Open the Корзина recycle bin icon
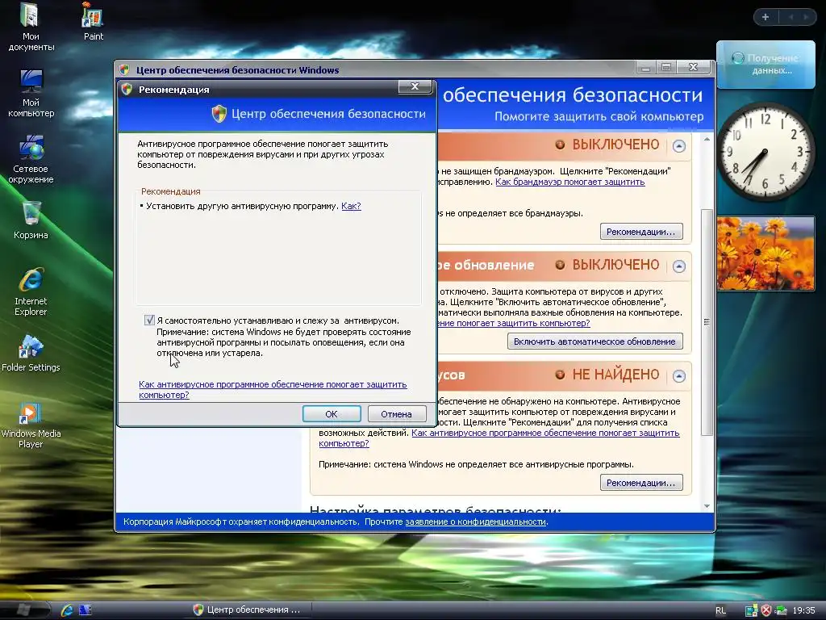This screenshot has width=826, height=620. coord(31,220)
